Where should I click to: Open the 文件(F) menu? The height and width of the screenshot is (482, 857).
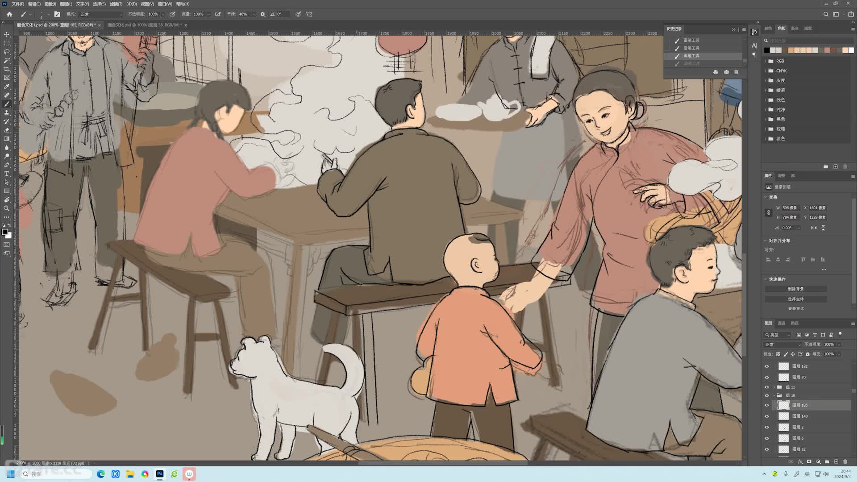click(x=18, y=4)
